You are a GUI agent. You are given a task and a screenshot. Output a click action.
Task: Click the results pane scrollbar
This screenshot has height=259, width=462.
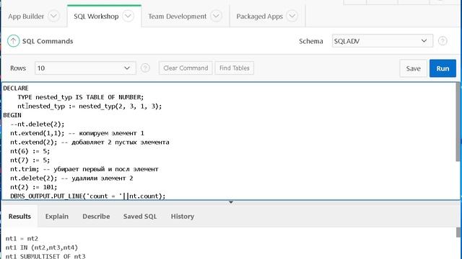(458, 232)
